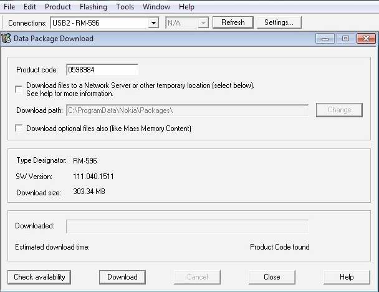Open the Flashing menu
The image size is (379, 292).
pos(94,7)
